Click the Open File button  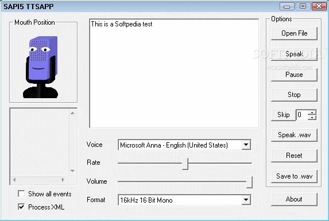294,33
